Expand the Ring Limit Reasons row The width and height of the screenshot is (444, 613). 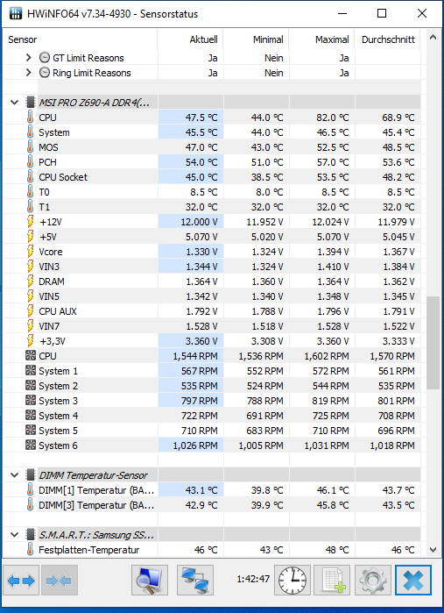pyautogui.click(x=28, y=73)
